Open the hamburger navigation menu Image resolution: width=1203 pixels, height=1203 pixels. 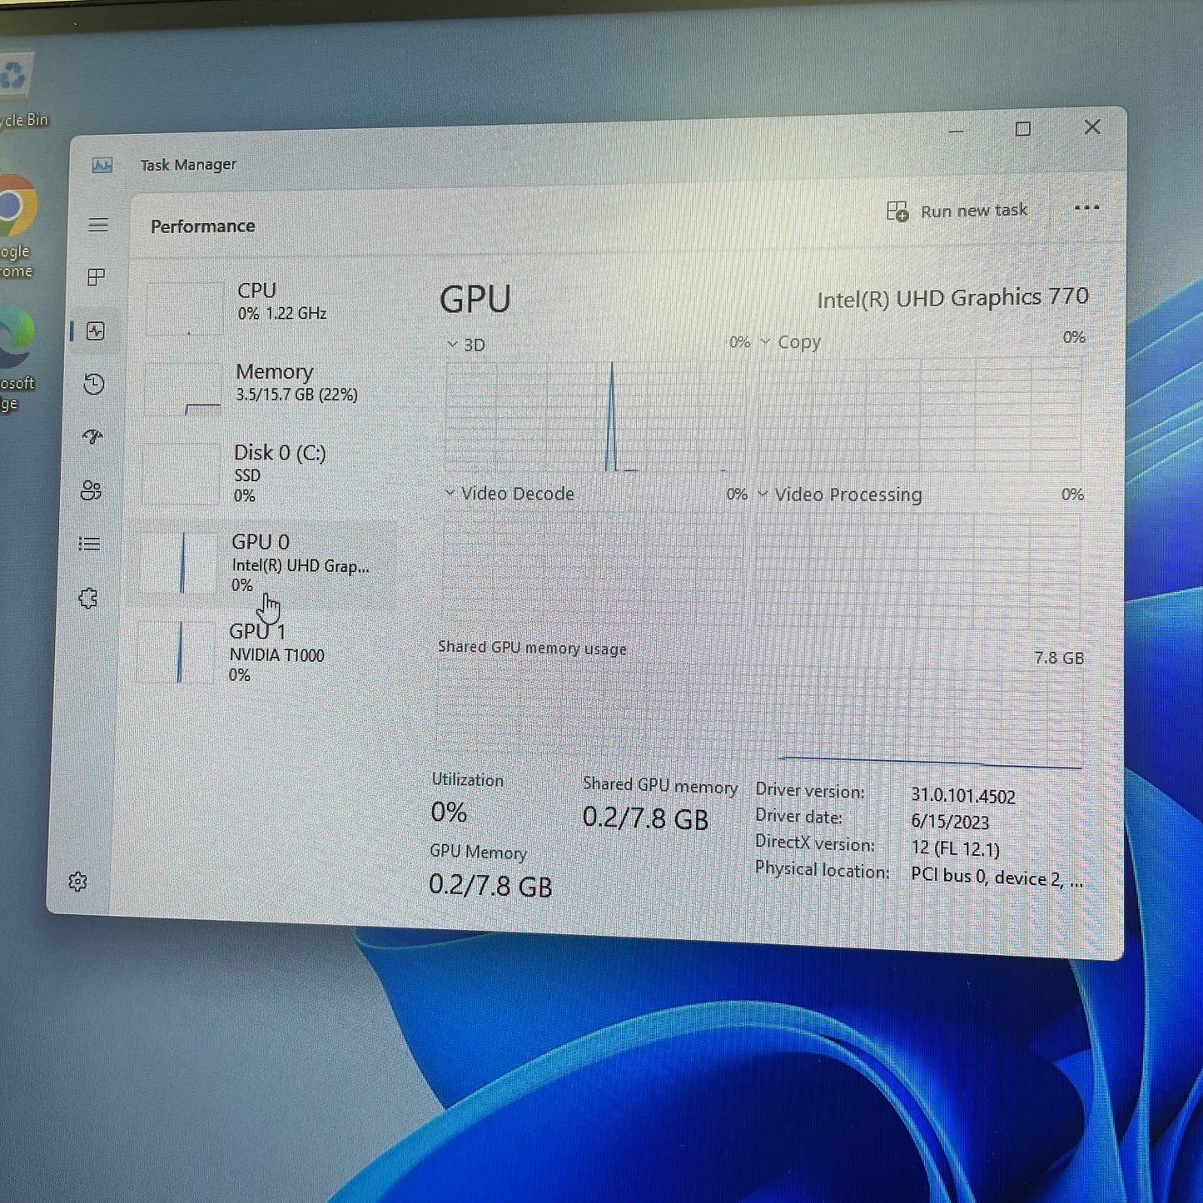[98, 225]
